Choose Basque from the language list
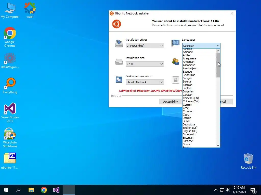The height and width of the screenshot is (195, 261). (199, 72)
